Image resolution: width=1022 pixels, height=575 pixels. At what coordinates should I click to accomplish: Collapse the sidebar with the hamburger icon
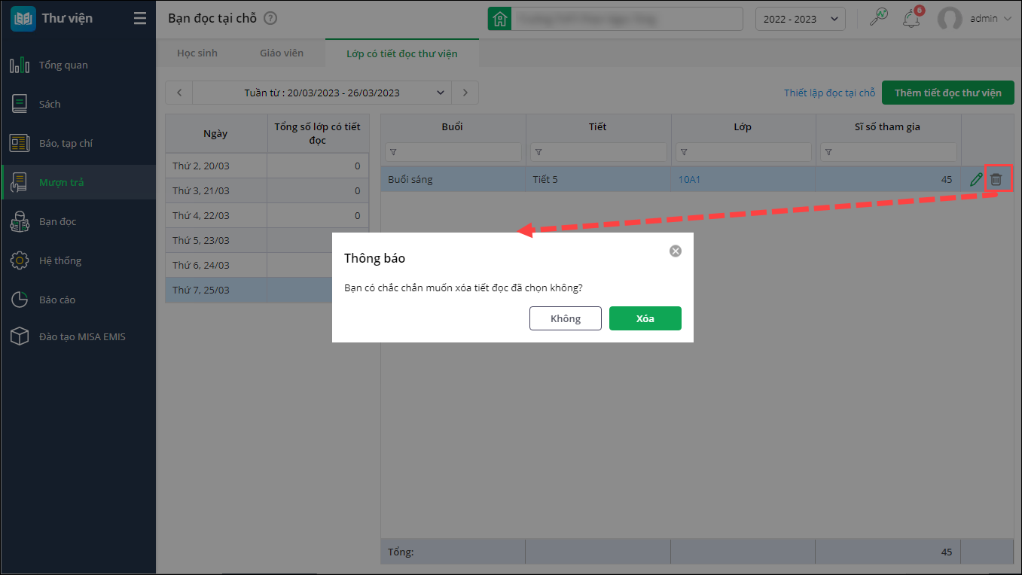(x=140, y=19)
